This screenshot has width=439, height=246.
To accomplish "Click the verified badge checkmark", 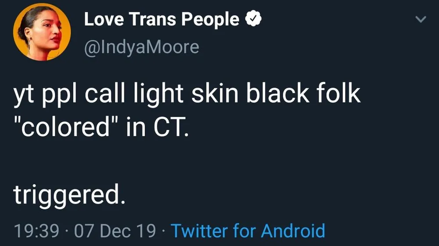I will click(253, 20).
